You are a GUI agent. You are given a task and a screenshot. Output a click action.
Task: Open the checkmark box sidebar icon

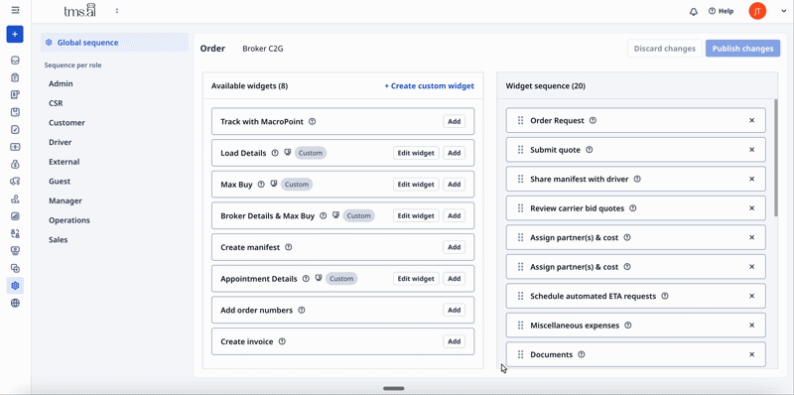click(15, 130)
